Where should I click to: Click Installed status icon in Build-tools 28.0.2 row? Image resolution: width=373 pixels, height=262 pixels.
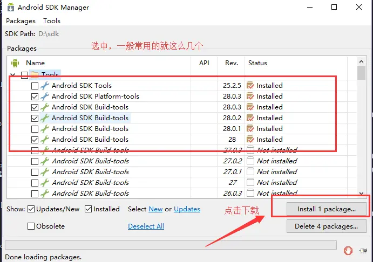pyautogui.click(x=250, y=118)
